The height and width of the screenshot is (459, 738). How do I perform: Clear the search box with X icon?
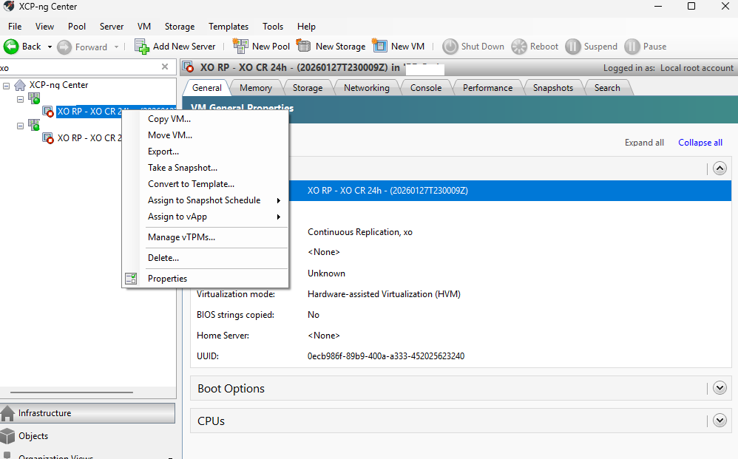165,67
